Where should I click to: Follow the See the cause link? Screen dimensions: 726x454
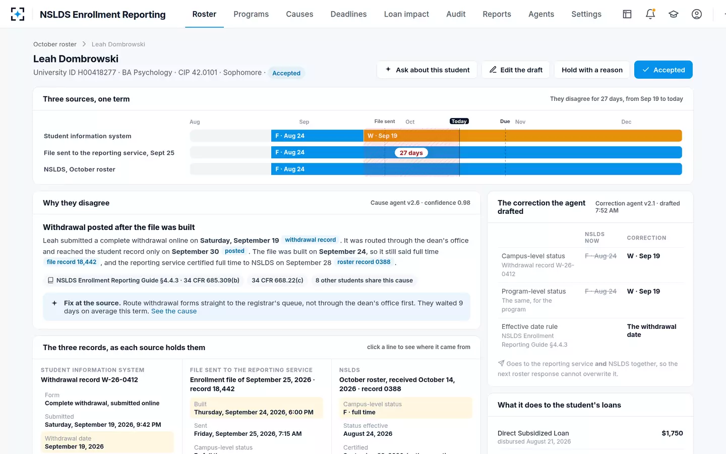[x=174, y=311]
